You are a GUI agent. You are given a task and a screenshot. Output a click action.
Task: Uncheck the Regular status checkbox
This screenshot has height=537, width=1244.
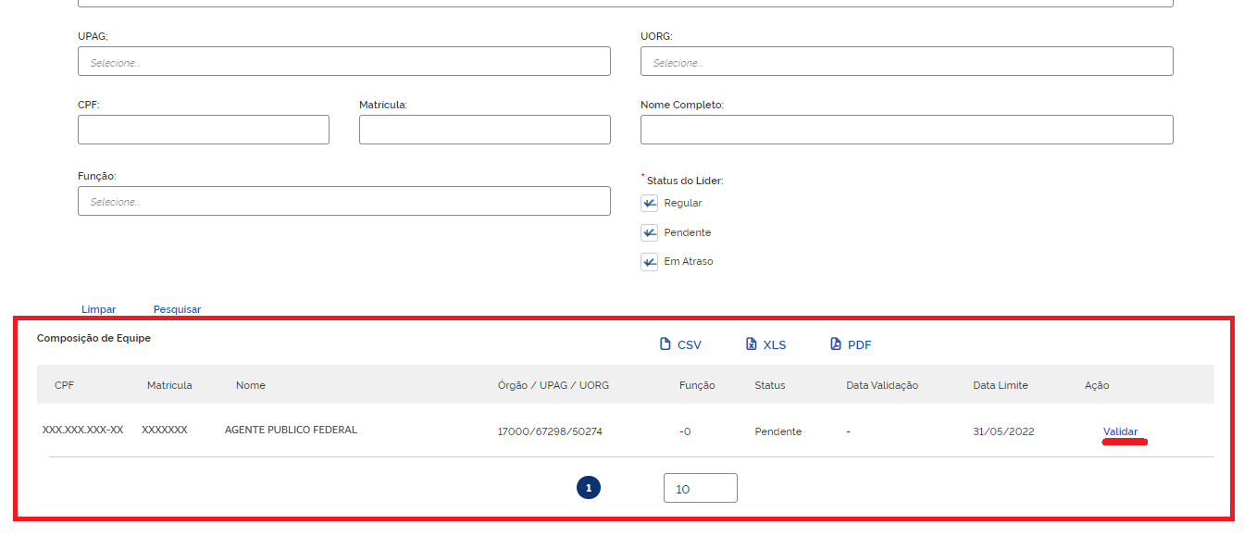(x=650, y=204)
